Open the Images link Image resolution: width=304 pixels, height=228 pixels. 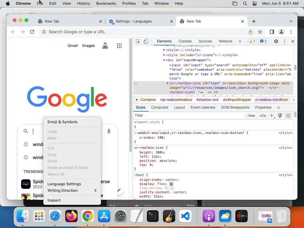pyautogui.click(x=88, y=45)
